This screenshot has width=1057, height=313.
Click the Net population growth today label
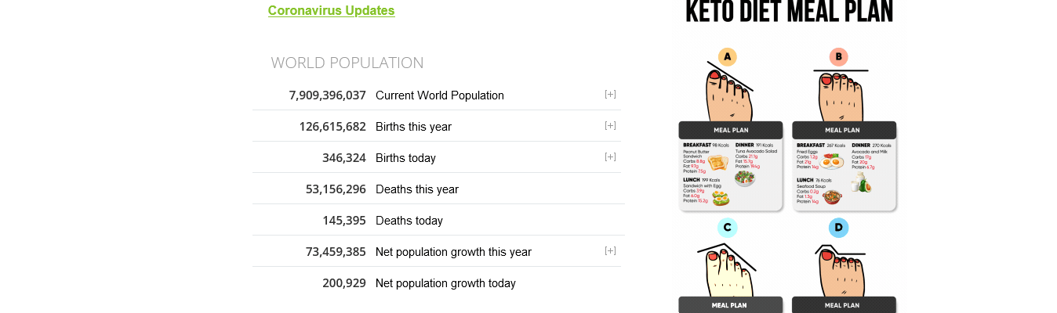[x=445, y=283]
